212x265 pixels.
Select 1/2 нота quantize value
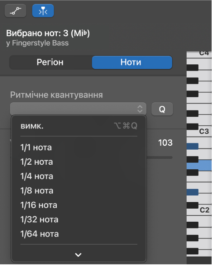pyautogui.click(x=79, y=162)
